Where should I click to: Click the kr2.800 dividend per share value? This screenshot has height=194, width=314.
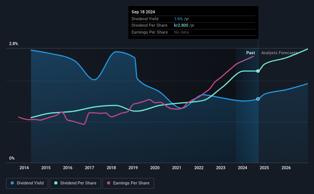(181, 26)
